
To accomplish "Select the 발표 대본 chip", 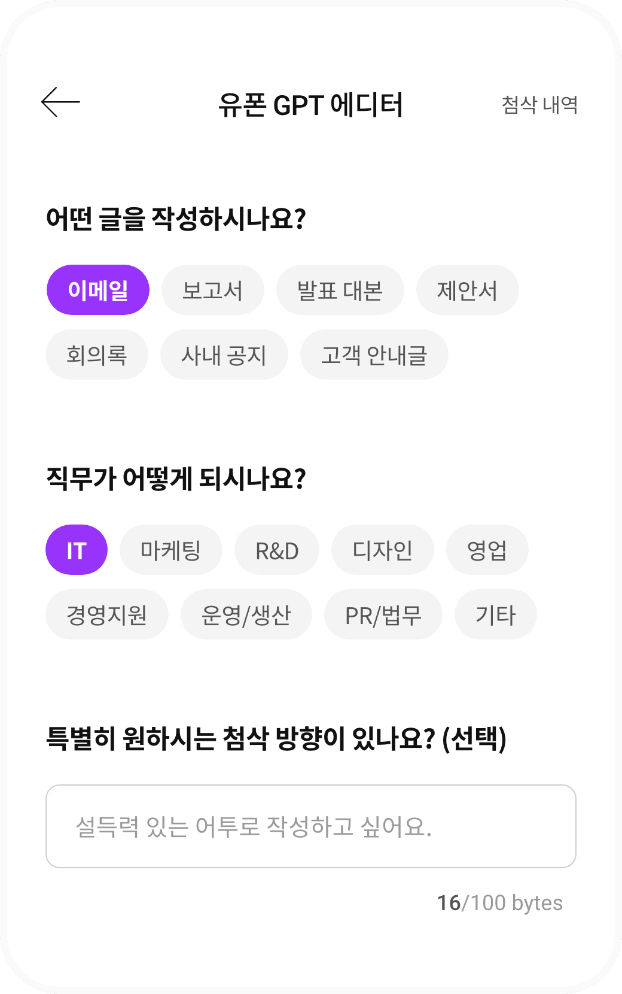I will 340,290.
